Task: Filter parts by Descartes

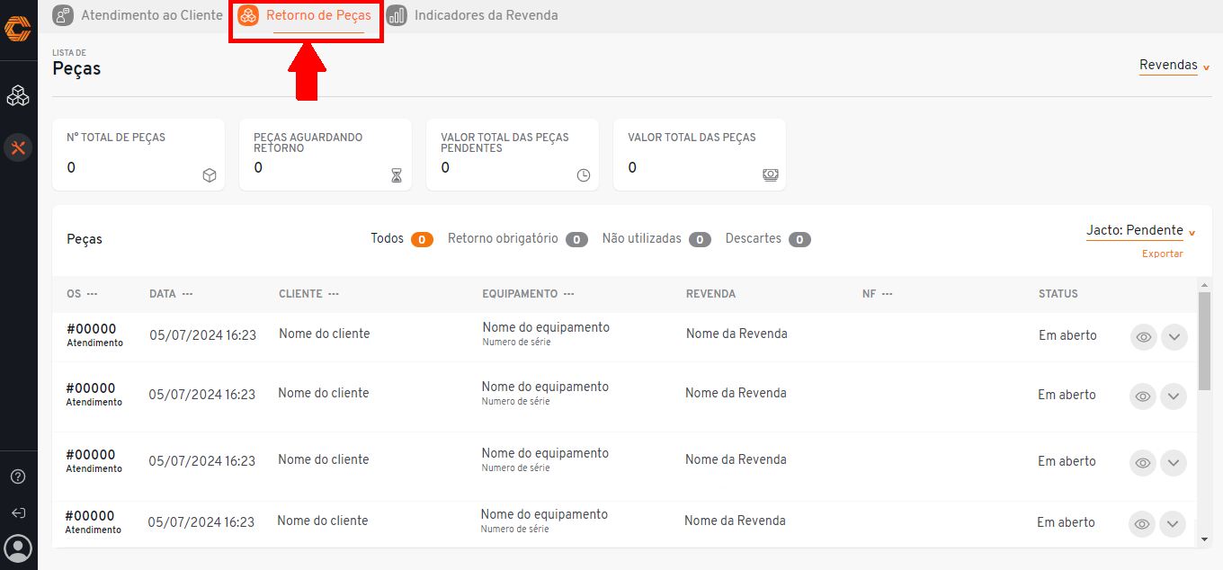Action: point(768,239)
